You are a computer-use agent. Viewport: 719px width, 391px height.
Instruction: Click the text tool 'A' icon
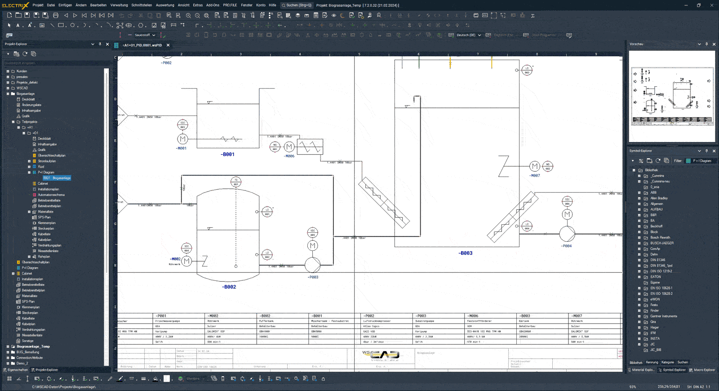18,25
